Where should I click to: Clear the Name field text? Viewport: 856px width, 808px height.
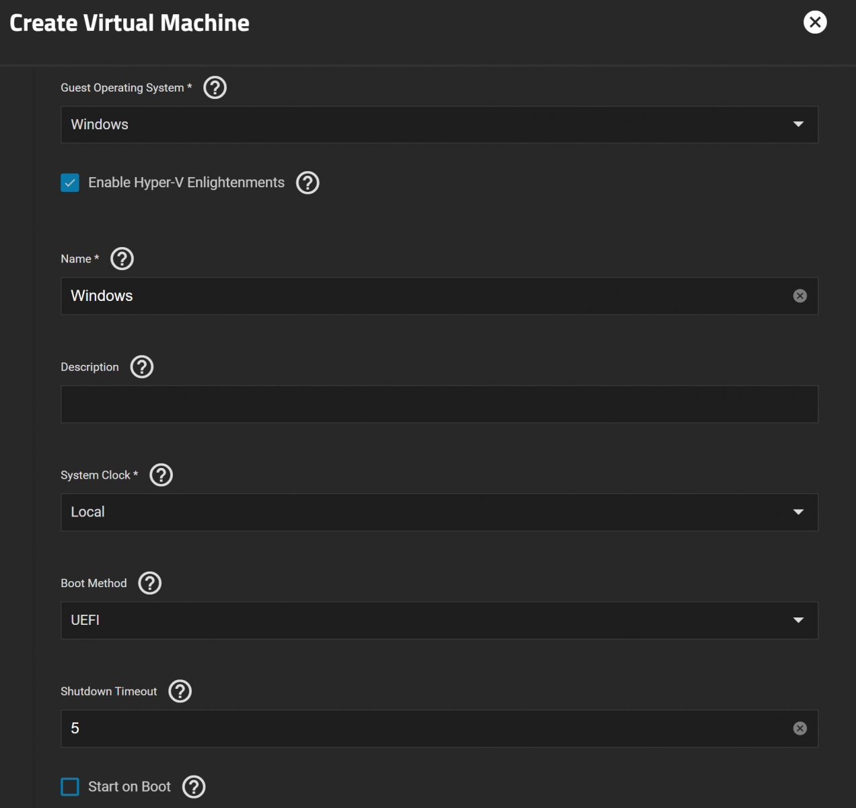799,296
